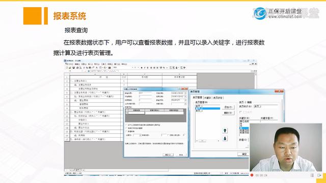Click the 表页标识 input field
326x183 pixels.
point(266,106)
